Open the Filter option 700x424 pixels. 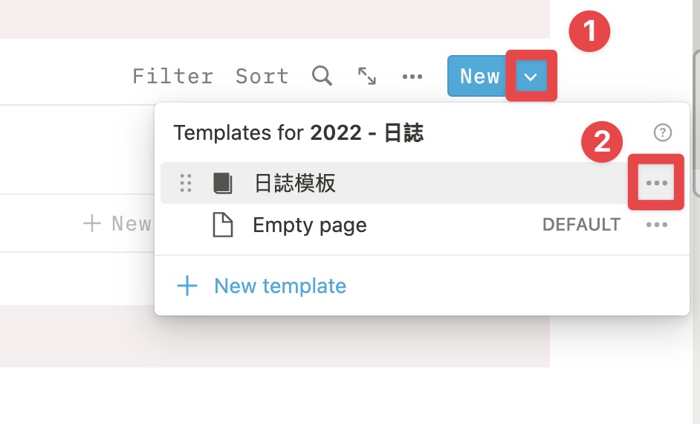pyautogui.click(x=172, y=76)
